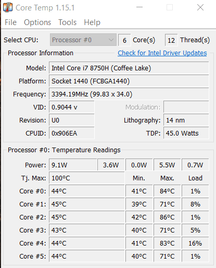
Task: Open the Help menu
Action: [92, 22]
